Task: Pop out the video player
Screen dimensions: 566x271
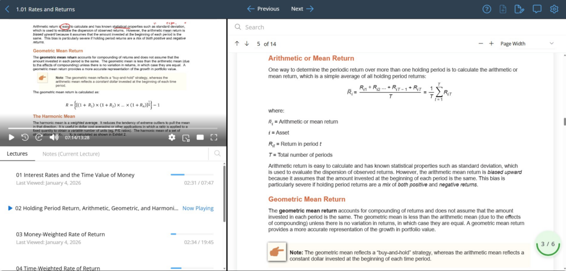Action: tap(186, 137)
